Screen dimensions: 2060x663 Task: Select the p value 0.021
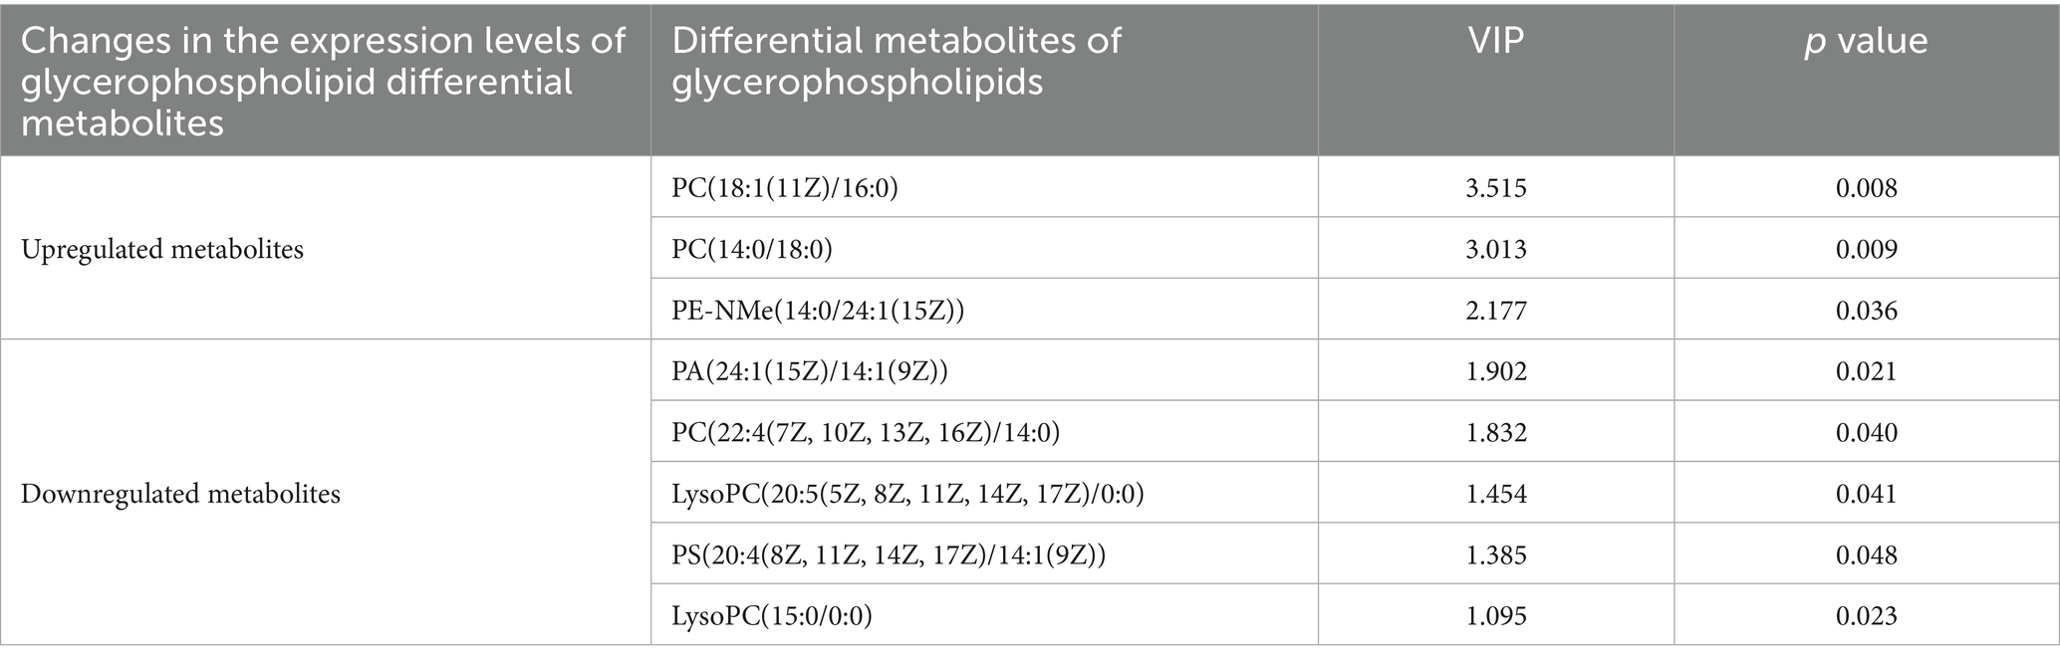point(1866,371)
